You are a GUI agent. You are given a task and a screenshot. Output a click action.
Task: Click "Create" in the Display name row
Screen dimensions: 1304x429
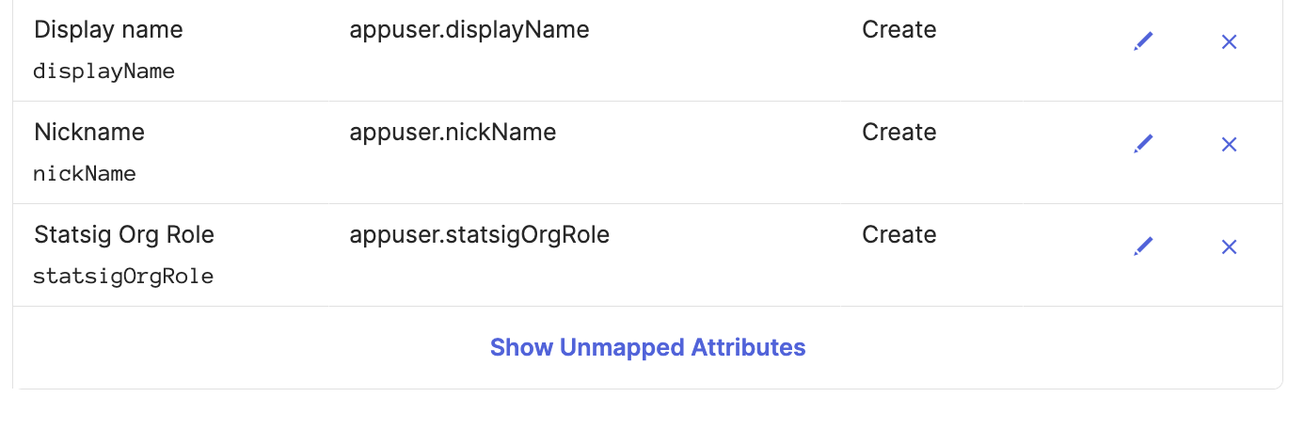898,29
